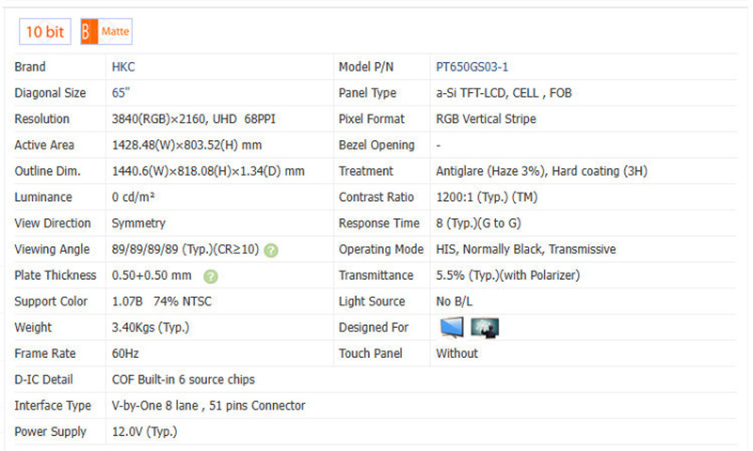This screenshot has width=753, height=451.
Task: Click the Matte label badge
Action: pyautogui.click(x=116, y=32)
